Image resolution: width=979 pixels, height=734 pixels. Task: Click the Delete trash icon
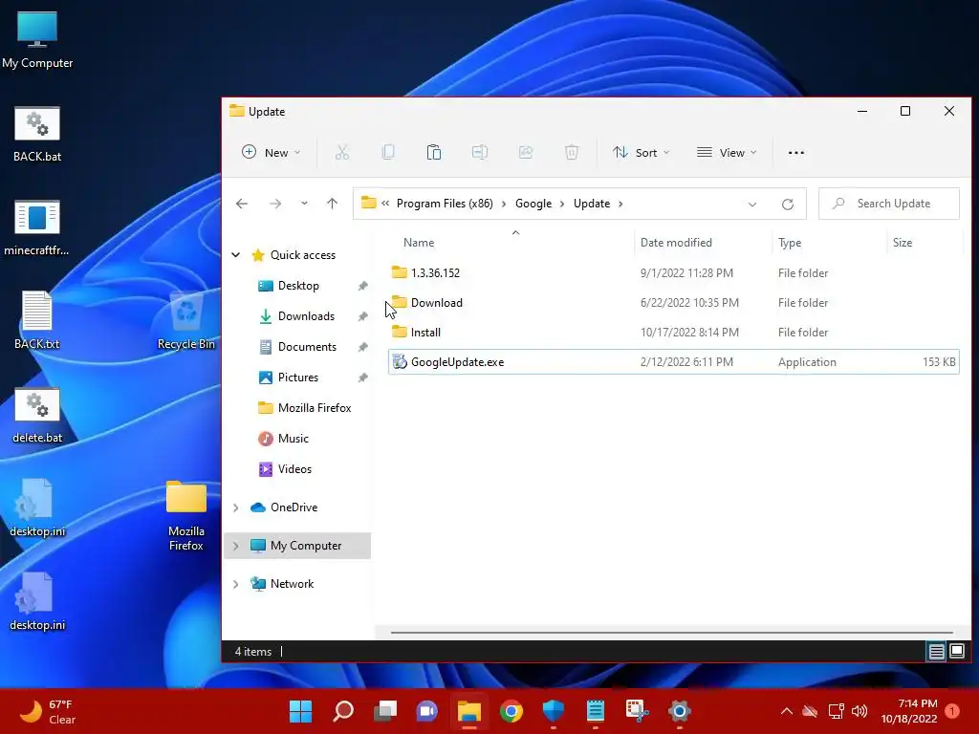point(572,152)
